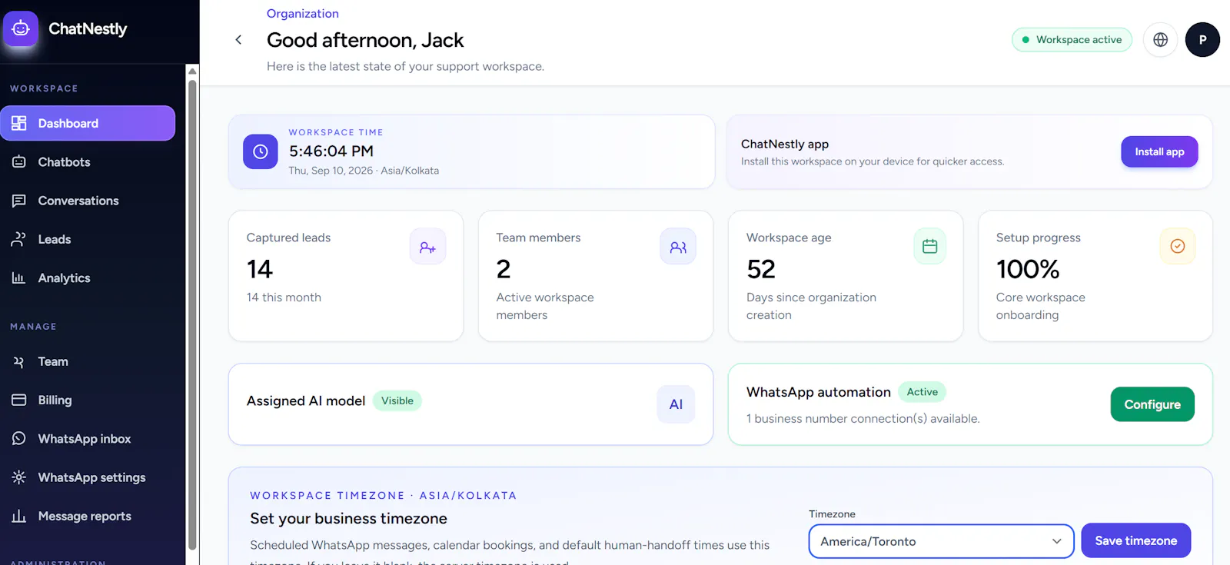The width and height of the screenshot is (1230, 565).
Task: Open the profile avatar labeled P
Action: [x=1202, y=40]
